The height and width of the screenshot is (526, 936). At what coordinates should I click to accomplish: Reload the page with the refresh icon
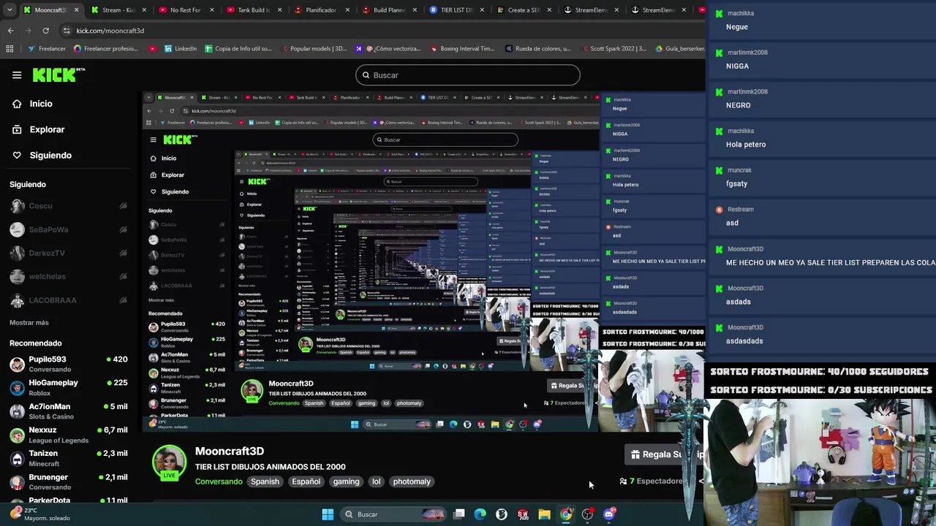point(45,31)
